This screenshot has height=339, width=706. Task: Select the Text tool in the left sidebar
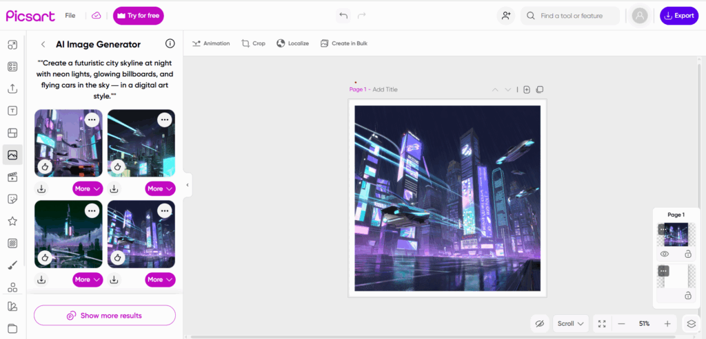[12, 111]
